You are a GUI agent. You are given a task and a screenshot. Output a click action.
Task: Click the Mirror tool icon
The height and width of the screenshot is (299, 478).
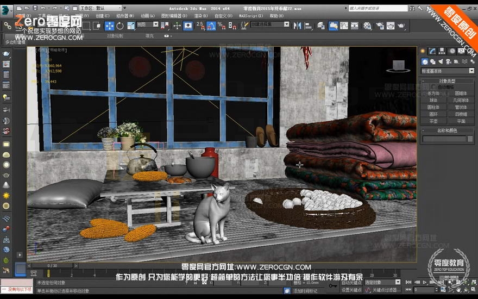tap(297, 26)
